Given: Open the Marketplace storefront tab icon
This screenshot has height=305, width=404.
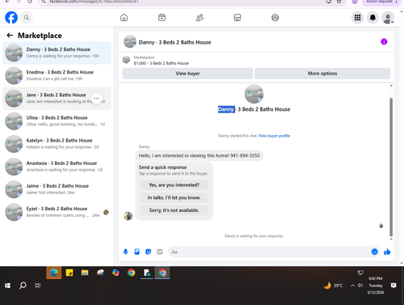Looking at the screenshot, I should [238, 18].
